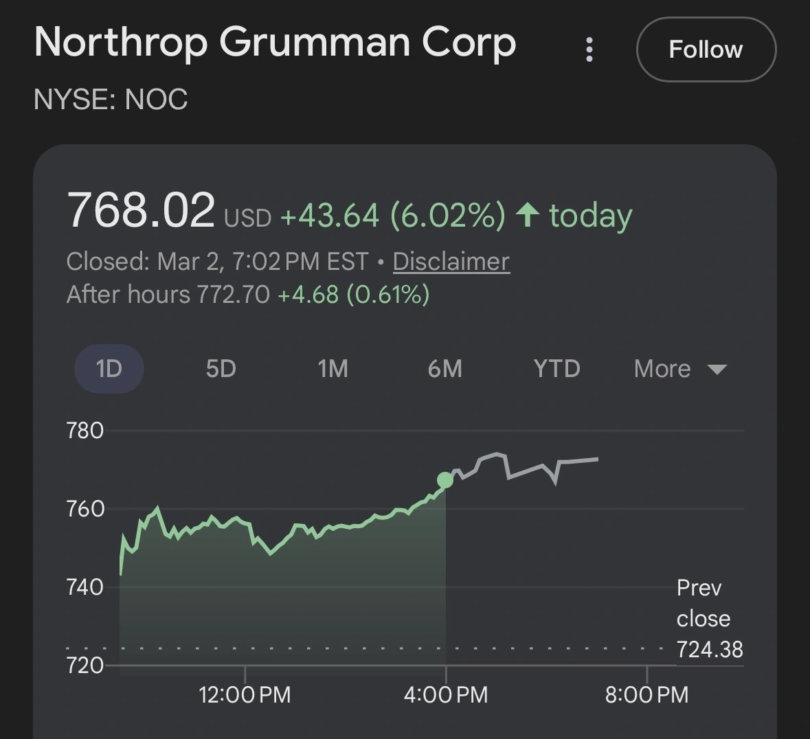Screen dimensions: 810x739
Task: Click the Northrop Grumman Corp title
Action: click(275, 43)
